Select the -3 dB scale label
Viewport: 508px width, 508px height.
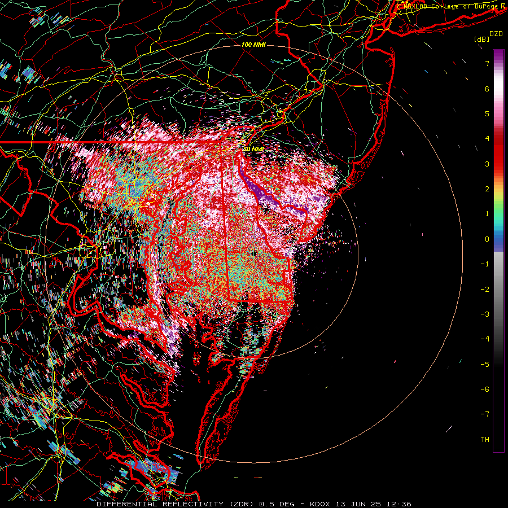click(485, 314)
